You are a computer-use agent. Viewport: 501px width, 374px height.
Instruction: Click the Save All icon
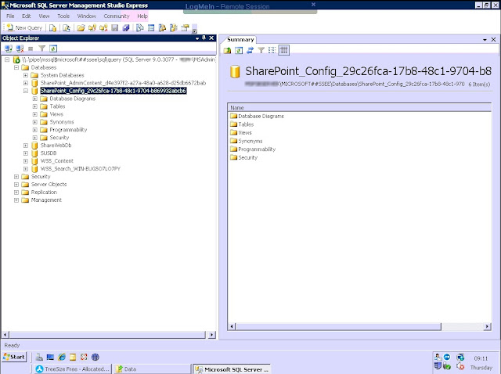click(126, 28)
